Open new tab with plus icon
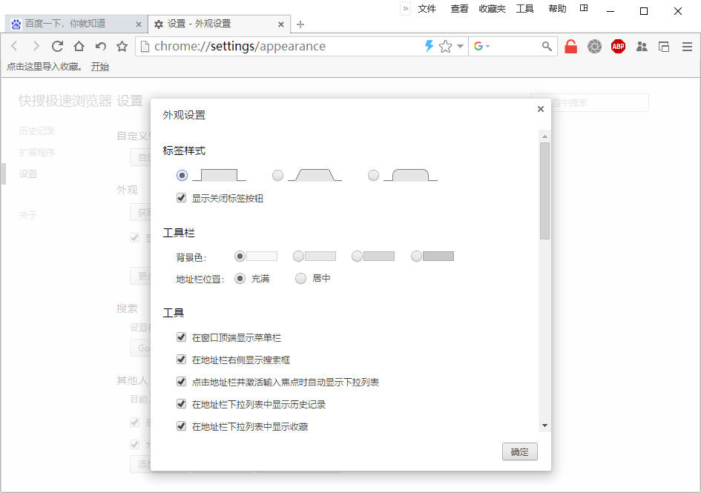Image resolution: width=701 pixels, height=493 pixels. 300,24
